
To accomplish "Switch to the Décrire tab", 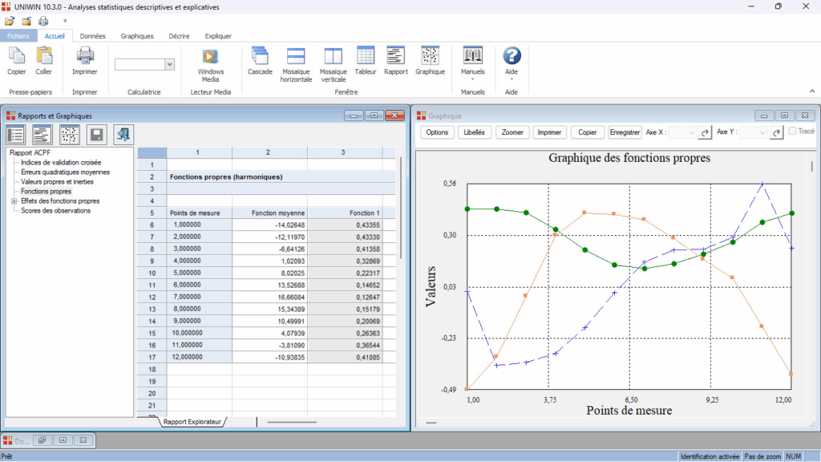I will [x=179, y=36].
